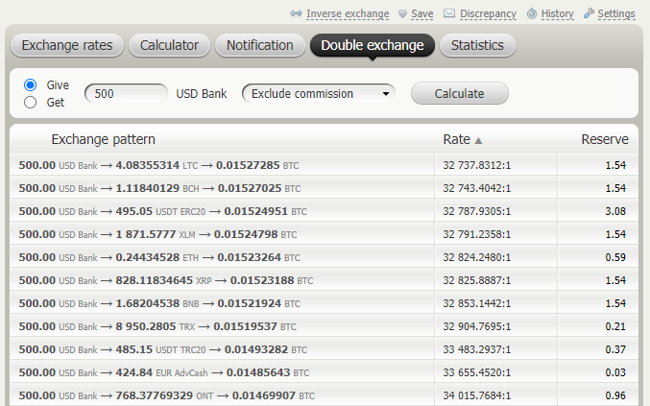This screenshot has width=650, height=406.
Task: Click the rate 32 787.9305:1
Action: coord(477,211)
